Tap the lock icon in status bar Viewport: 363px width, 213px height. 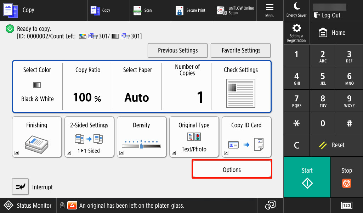pos(62,205)
